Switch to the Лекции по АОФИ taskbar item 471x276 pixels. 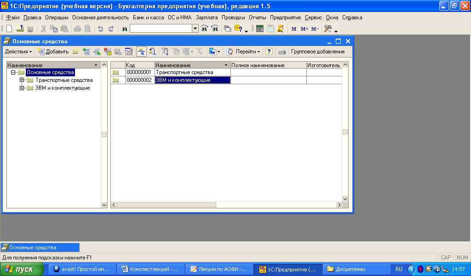coord(219,270)
